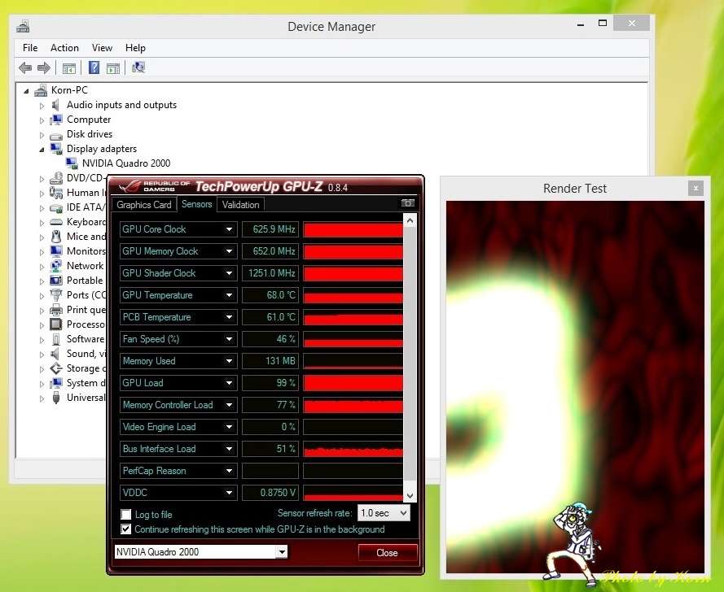Click the Monitors category icon
The height and width of the screenshot is (592, 724).
click(56, 250)
